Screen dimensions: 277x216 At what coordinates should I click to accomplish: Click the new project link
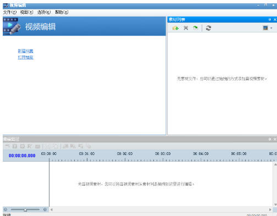[25, 51]
